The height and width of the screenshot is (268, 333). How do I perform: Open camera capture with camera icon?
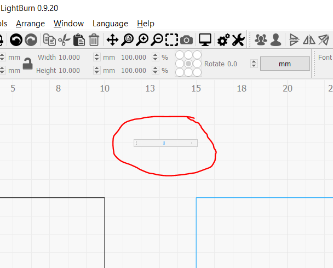point(186,40)
